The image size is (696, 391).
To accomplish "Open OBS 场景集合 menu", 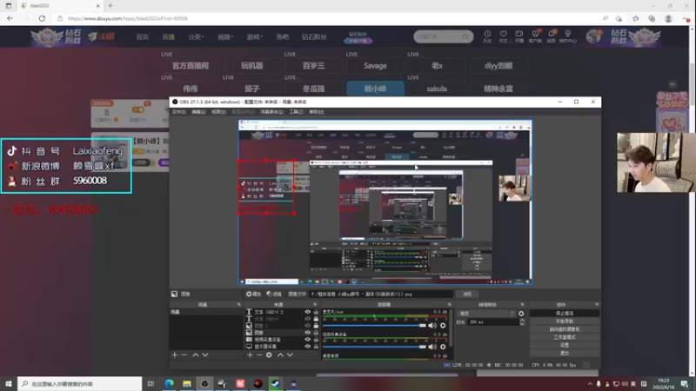I will coord(271,112).
